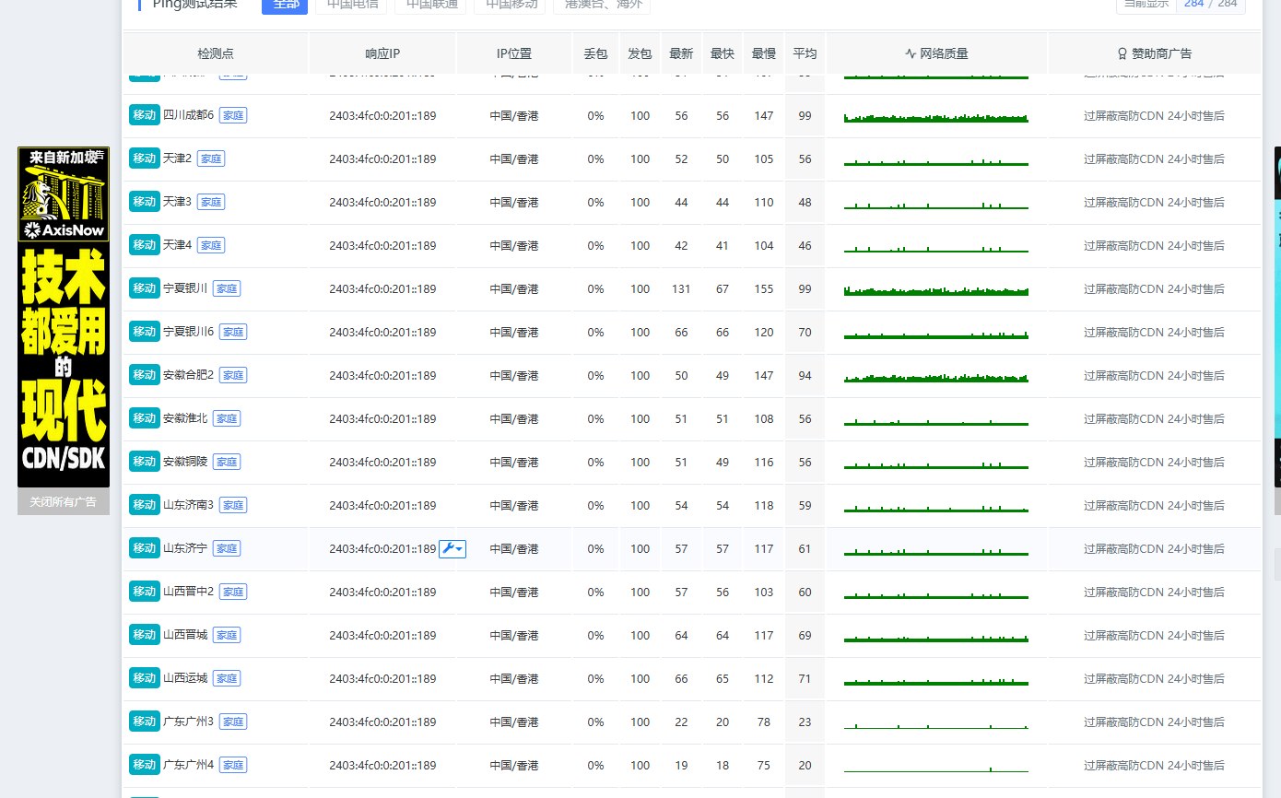Image resolution: width=1281 pixels, height=798 pixels.
Task: Click the 家庭 tag beside 安徽合肥2
Action: [232, 375]
